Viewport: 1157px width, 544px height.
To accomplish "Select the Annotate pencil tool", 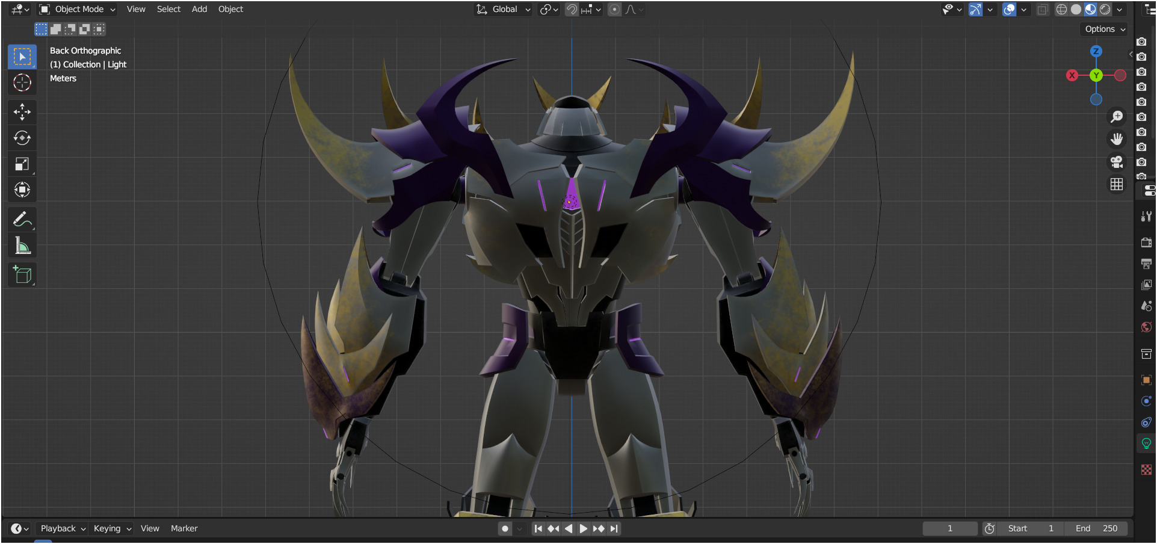I will point(22,220).
